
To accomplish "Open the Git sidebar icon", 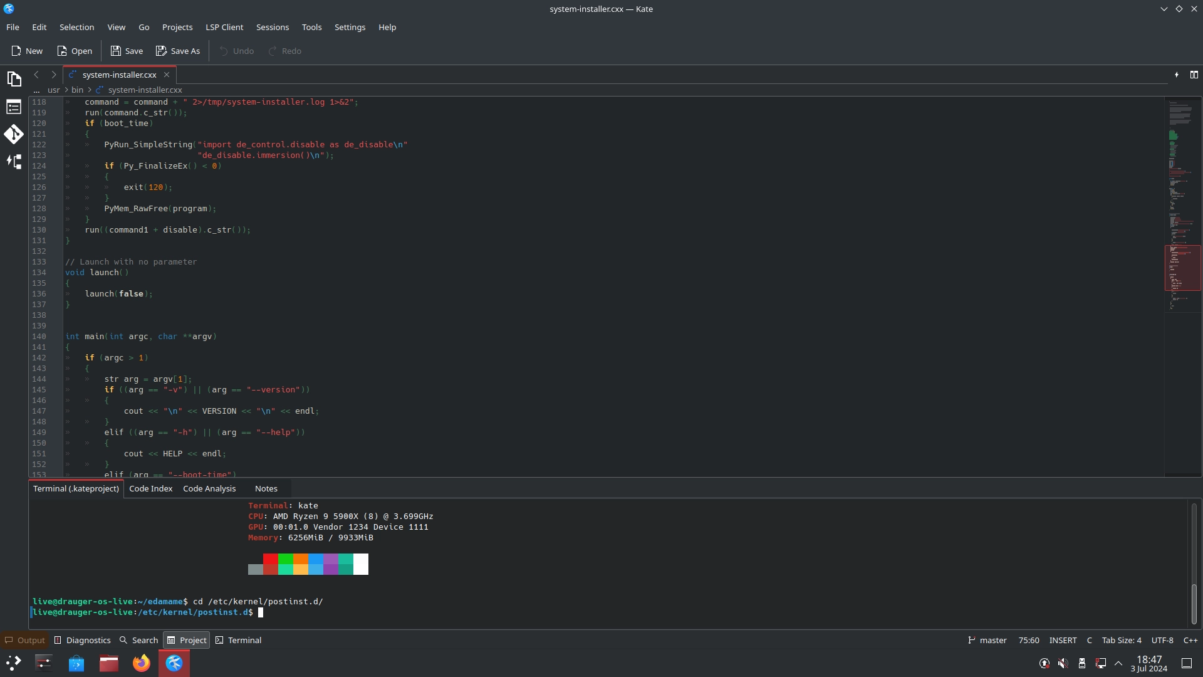I will click(14, 134).
